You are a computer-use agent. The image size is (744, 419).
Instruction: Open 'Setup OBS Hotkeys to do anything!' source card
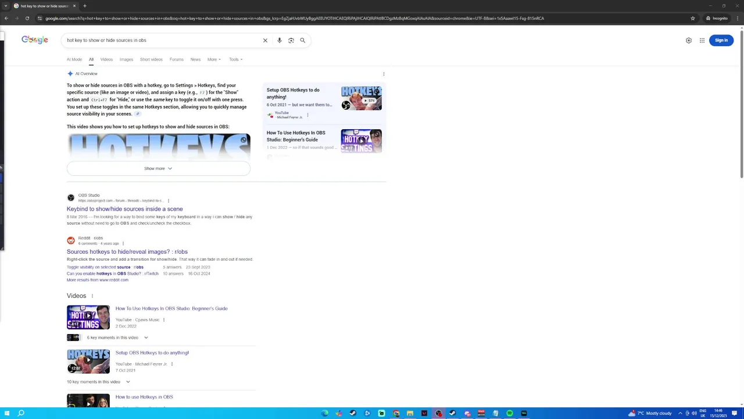[293, 93]
